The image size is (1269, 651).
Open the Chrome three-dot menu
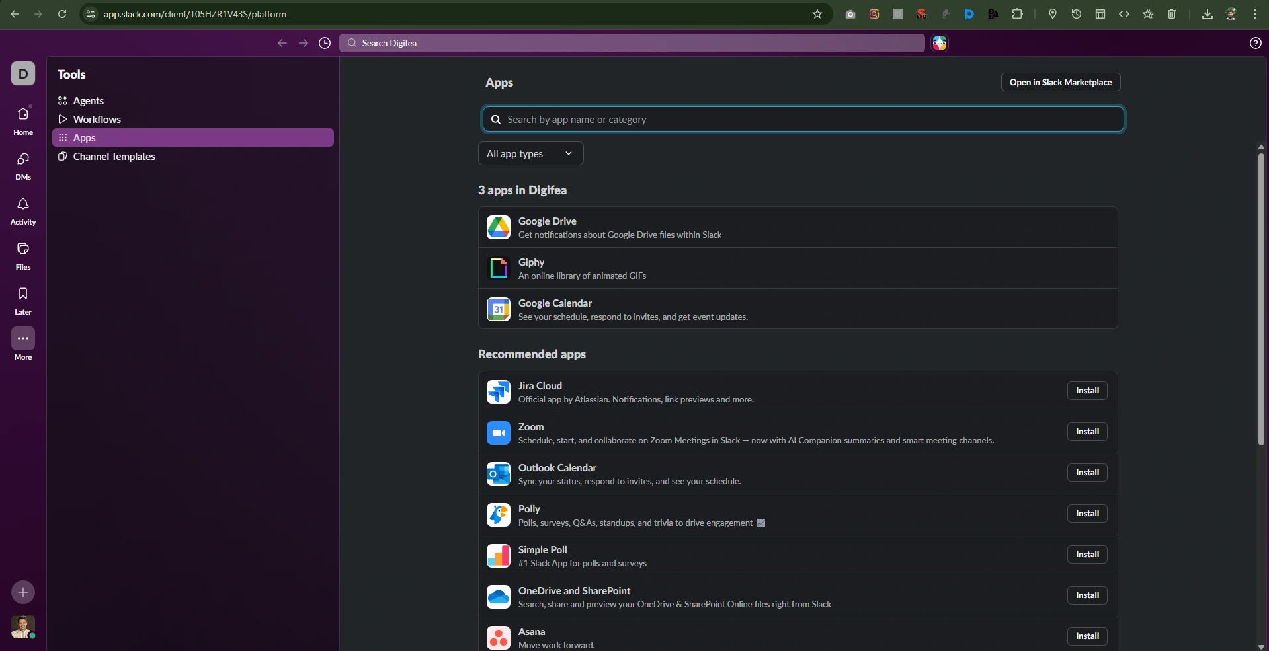[x=1255, y=14]
